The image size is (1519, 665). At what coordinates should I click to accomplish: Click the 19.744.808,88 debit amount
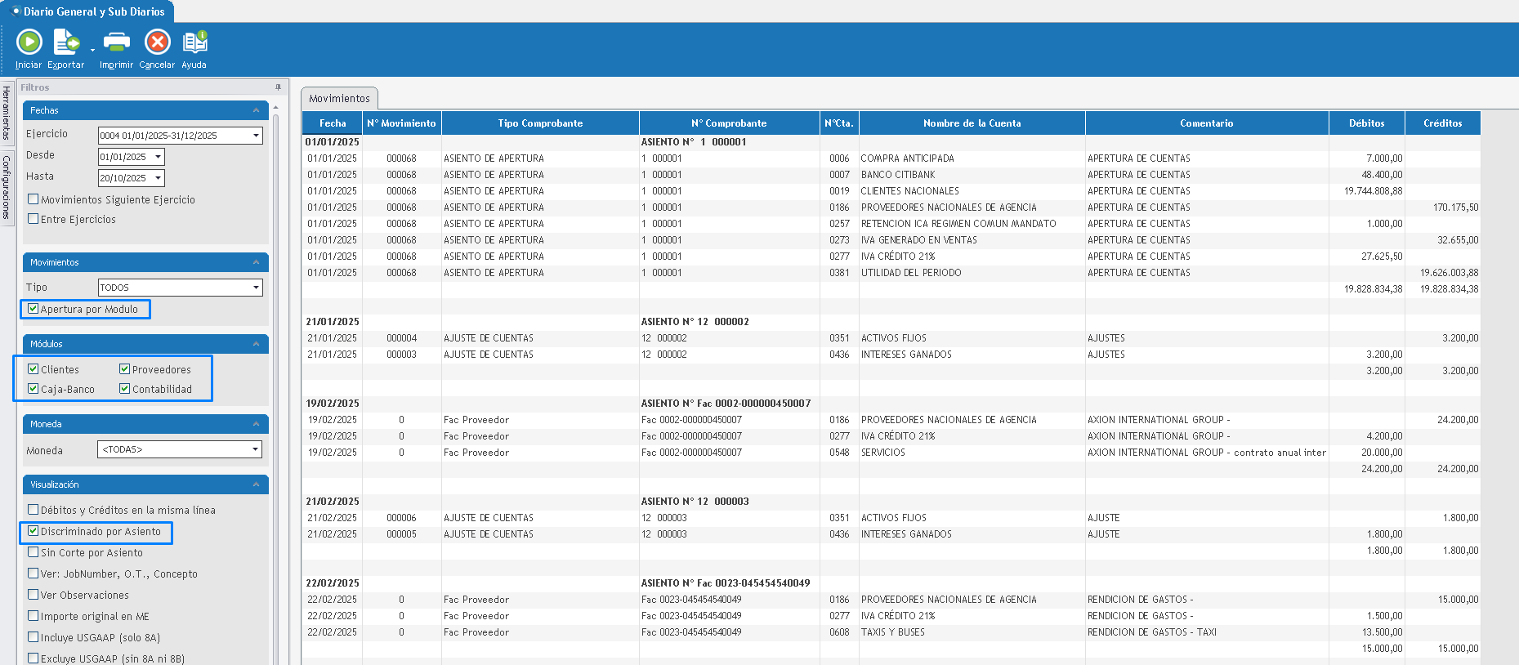(x=1373, y=191)
